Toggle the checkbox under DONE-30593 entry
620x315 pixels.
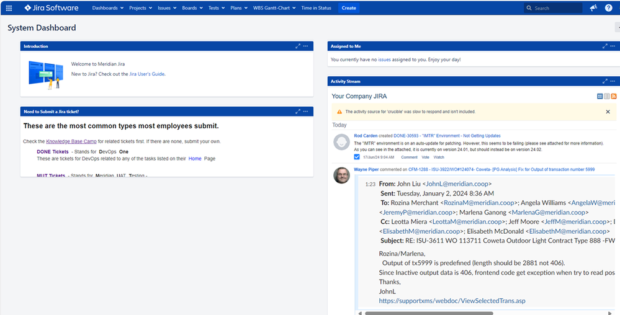[357, 157]
